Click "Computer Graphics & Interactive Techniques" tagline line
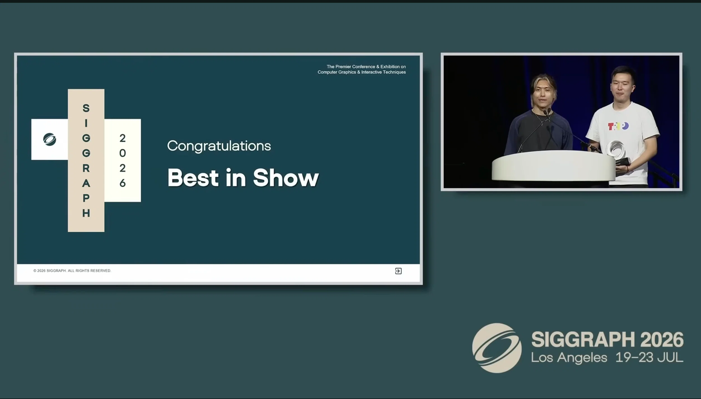 tap(362, 72)
